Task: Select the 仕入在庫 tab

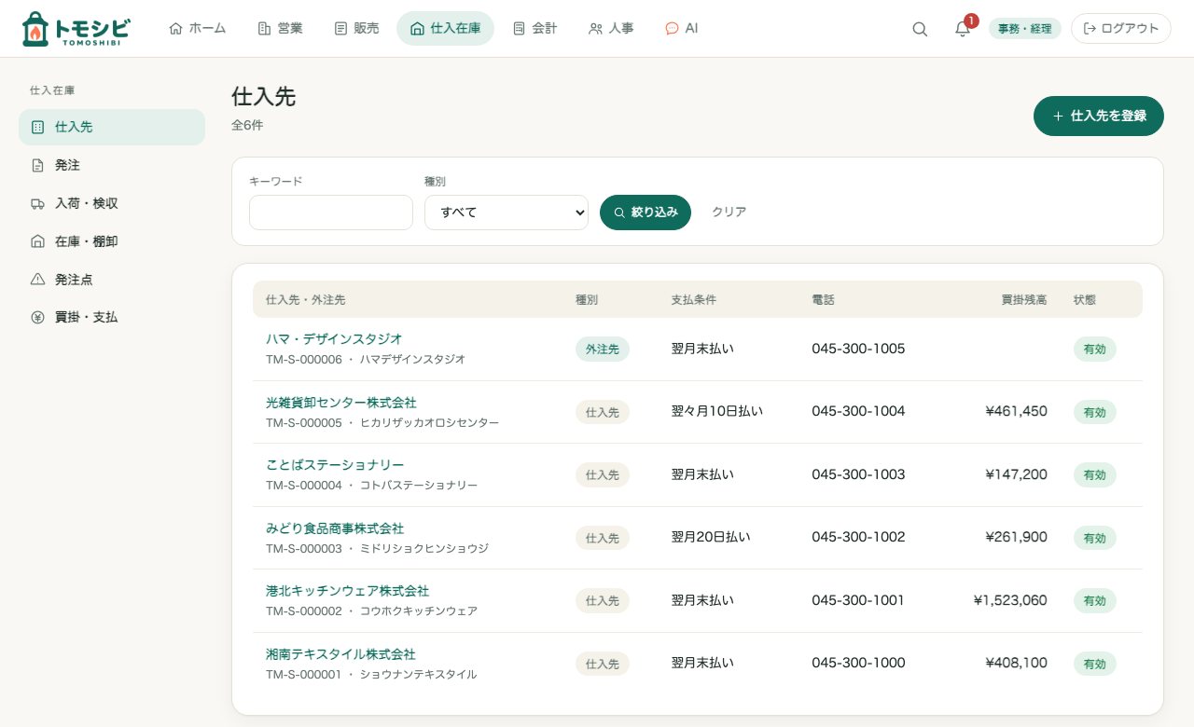Action: click(x=445, y=29)
